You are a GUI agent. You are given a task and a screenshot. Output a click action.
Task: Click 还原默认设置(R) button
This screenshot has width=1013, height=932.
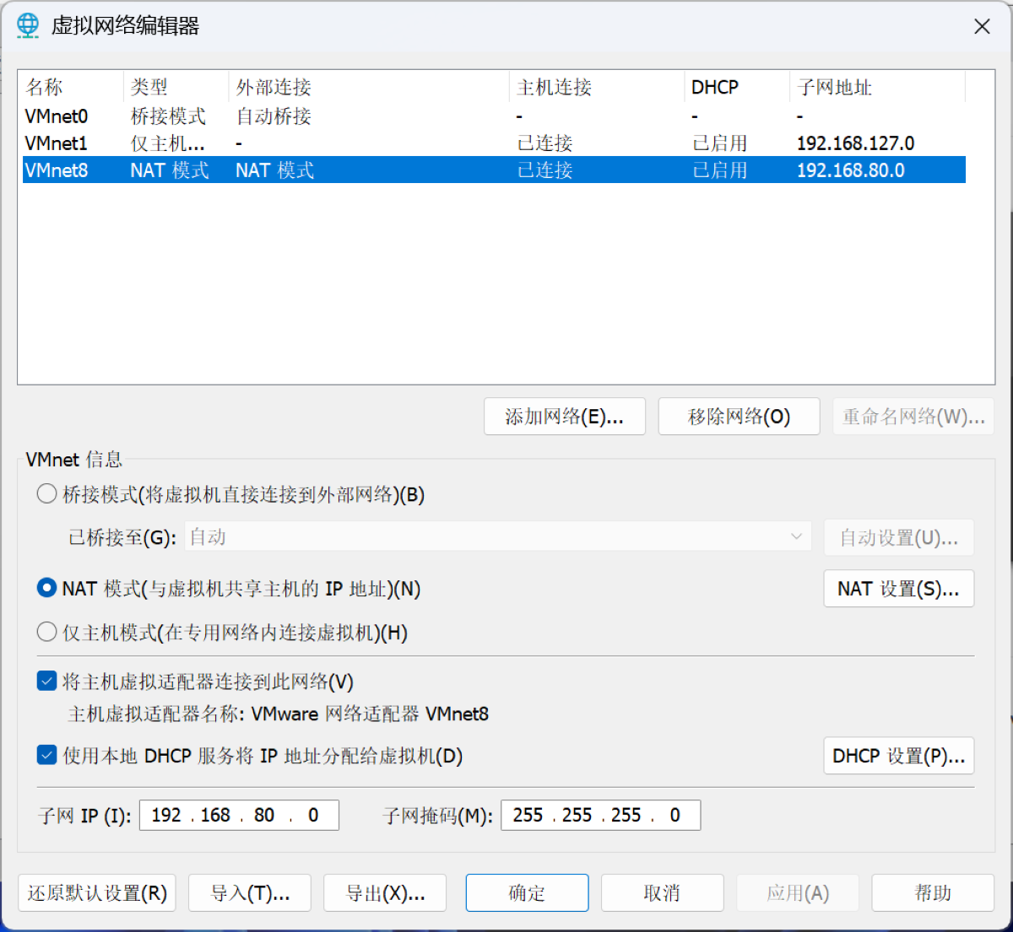[x=97, y=893]
